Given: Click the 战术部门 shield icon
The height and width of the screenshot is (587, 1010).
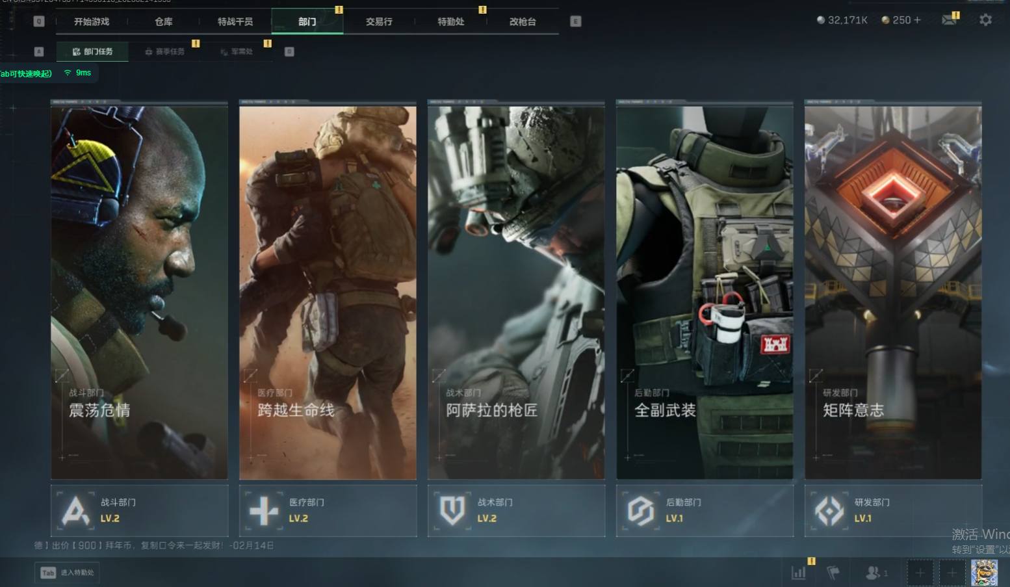Looking at the screenshot, I should [x=452, y=511].
